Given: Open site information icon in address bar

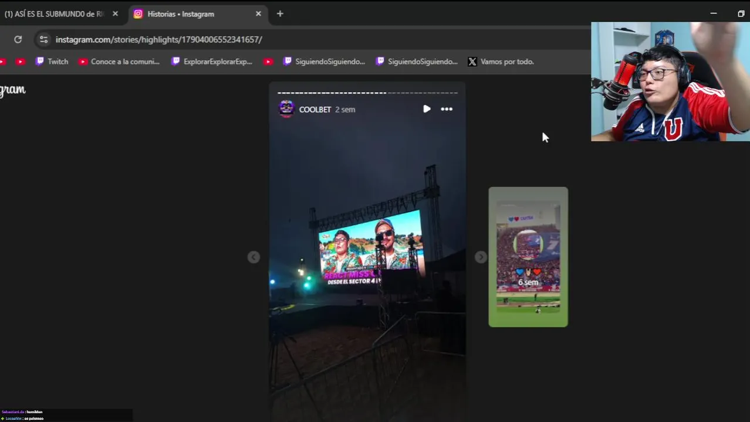Looking at the screenshot, I should (43, 39).
